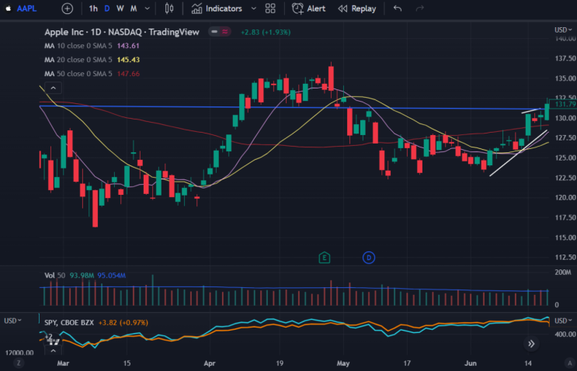Viewport: 577px width, 371px height.
Task: Click the pink approximate data indicator icon
Action: click(225, 32)
